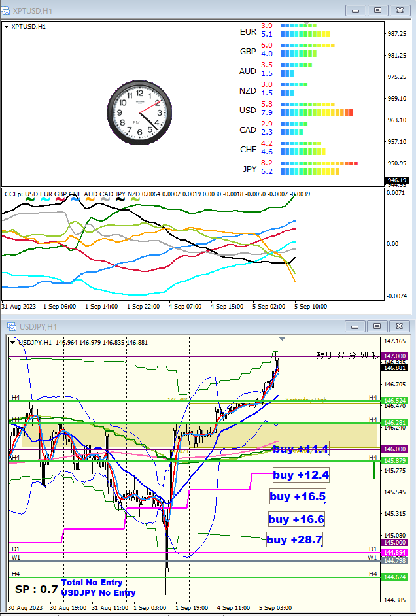This screenshot has width=416, height=616.
Task: Click the 144.894 magenta level tag
Action: (x=394, y=553)
